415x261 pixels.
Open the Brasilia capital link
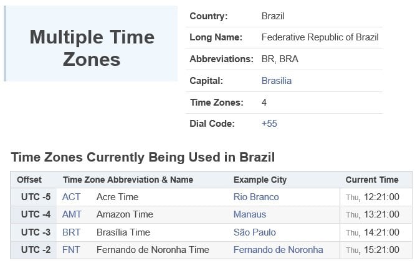pos(276,81)
